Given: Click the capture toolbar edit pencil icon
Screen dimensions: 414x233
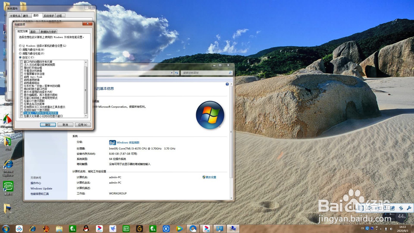Looking at the screenshot, I should [x=393, y=208].
